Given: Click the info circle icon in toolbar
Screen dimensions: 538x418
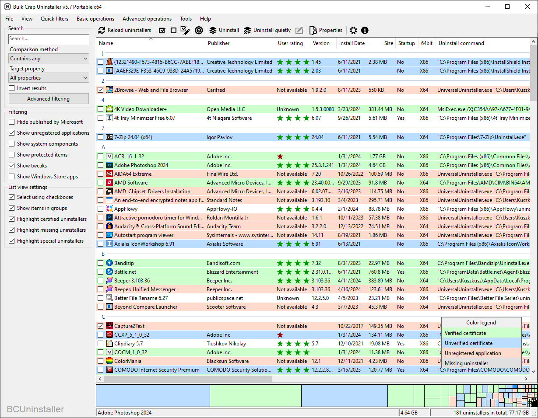Looking at the screenshot, I should tap(365, 31).
